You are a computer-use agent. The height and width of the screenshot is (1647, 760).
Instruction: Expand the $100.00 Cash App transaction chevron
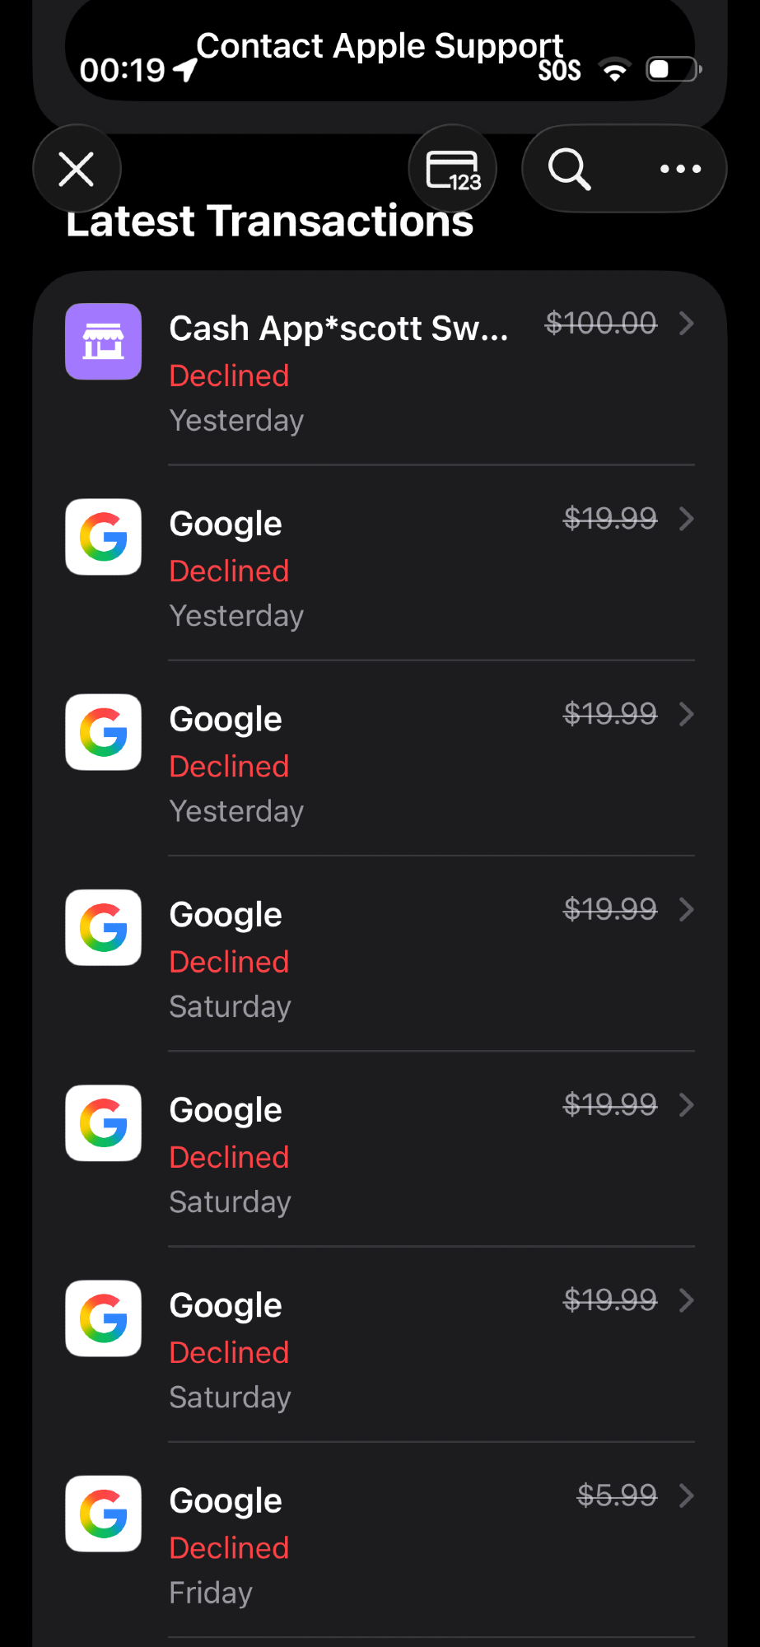[x=686, y=324]
